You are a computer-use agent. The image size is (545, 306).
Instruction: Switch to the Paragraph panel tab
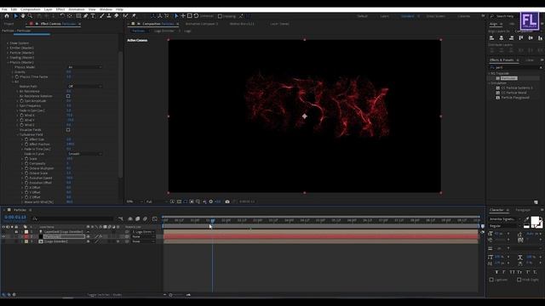[523, 210]
